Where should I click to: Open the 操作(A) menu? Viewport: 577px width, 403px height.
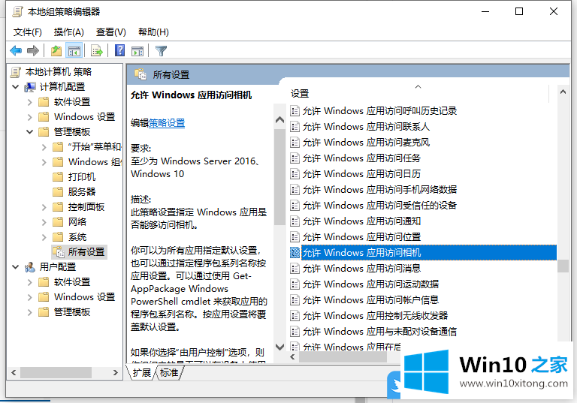tap(69, 32)
